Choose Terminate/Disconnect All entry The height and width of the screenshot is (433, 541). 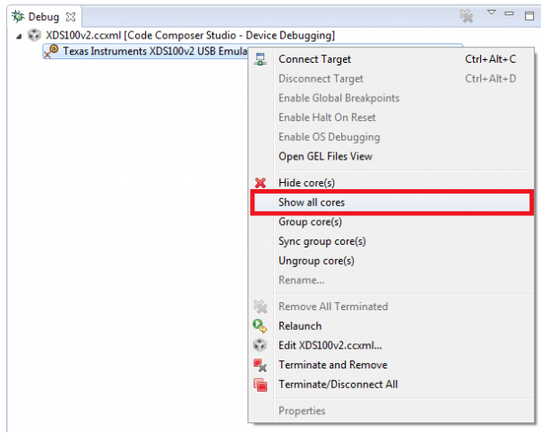(x=392, y=385)
